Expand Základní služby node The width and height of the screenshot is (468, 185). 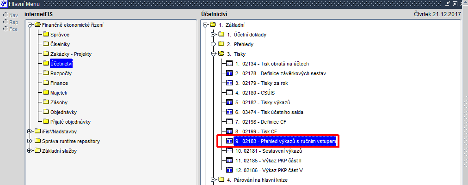30,151
